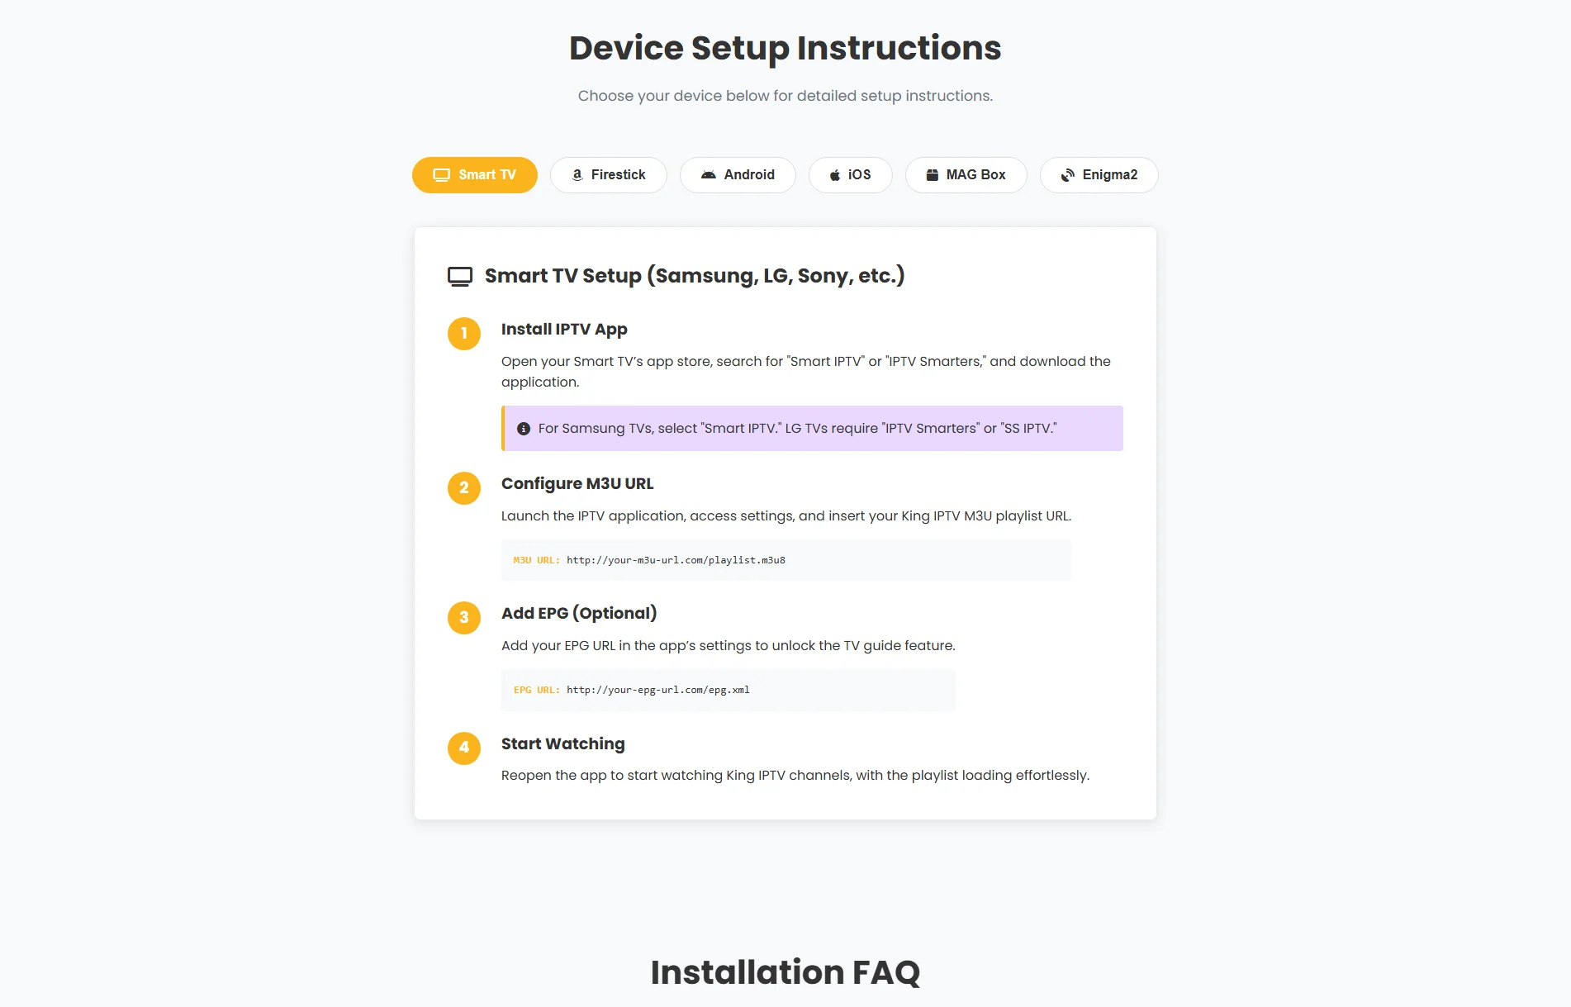Select step 1 circle for Install IPTV App
Viewport: 1571px width, 1007px height.
[464, 334]
